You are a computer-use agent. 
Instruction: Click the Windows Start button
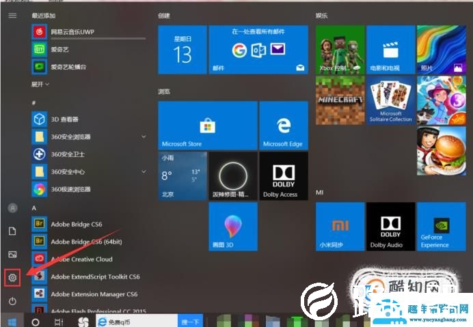click(x=12, y=322)
